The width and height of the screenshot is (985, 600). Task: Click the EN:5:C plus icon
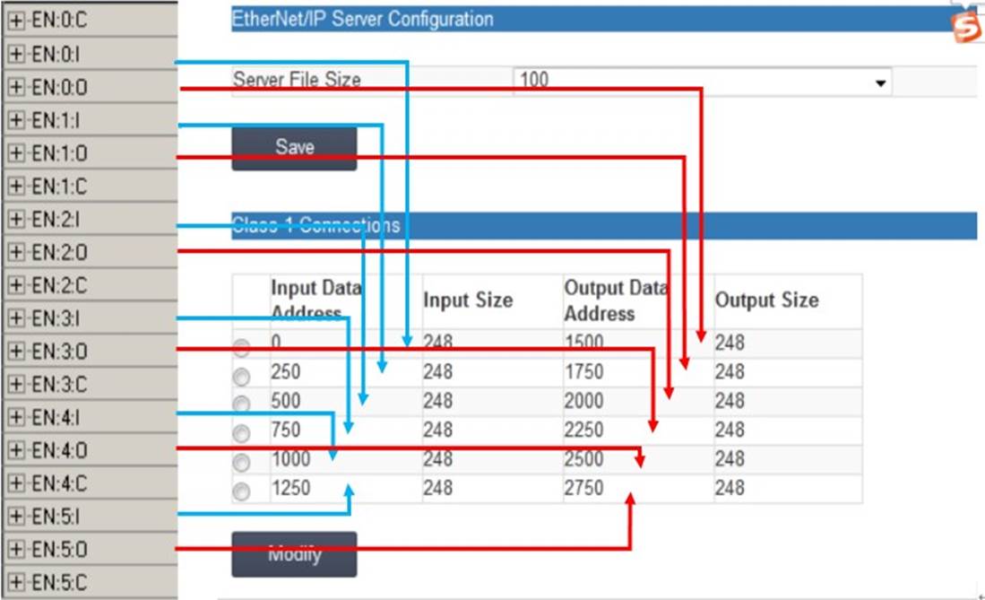point(16,582)
